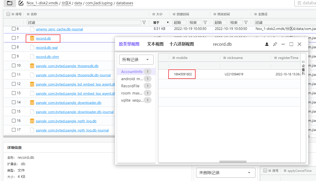Switch to 十六进制视图 tab

(x=182, y=44)
